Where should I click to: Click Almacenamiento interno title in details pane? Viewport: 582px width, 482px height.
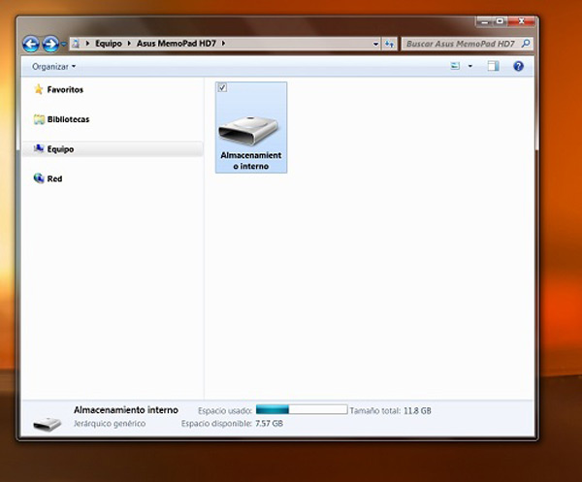(x=126, y=410)
